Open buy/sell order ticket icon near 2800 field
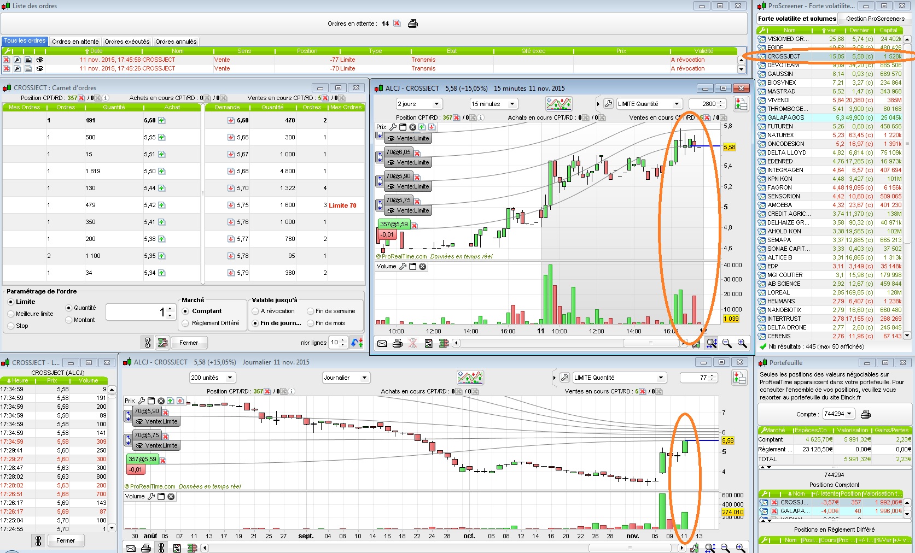The height and width of the screenshot is (553, 915). pos(741,104)
